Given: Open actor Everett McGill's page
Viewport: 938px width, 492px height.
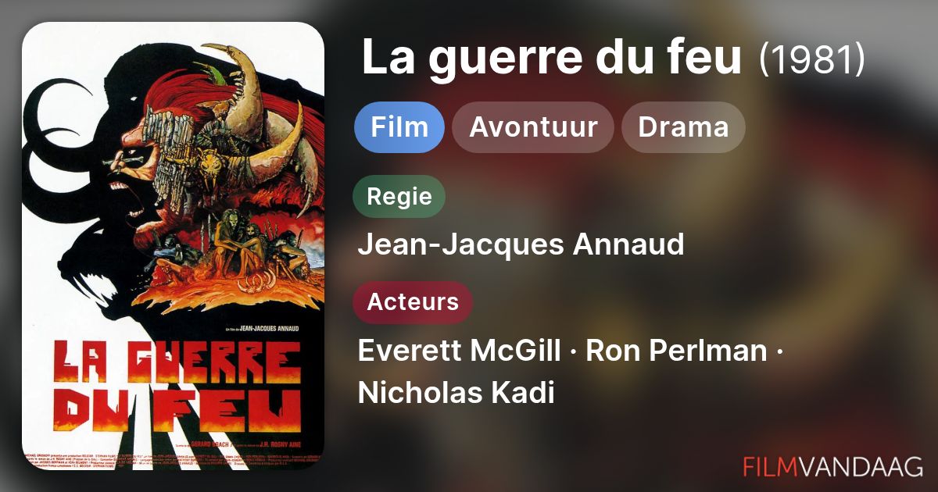Looking at the screenshot, I should coord(459,351).
